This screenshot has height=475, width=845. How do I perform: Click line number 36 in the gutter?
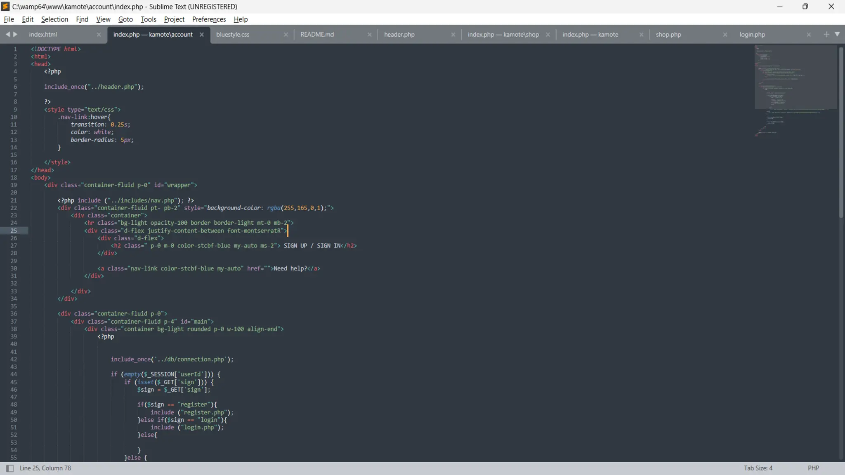click(14, 314)
